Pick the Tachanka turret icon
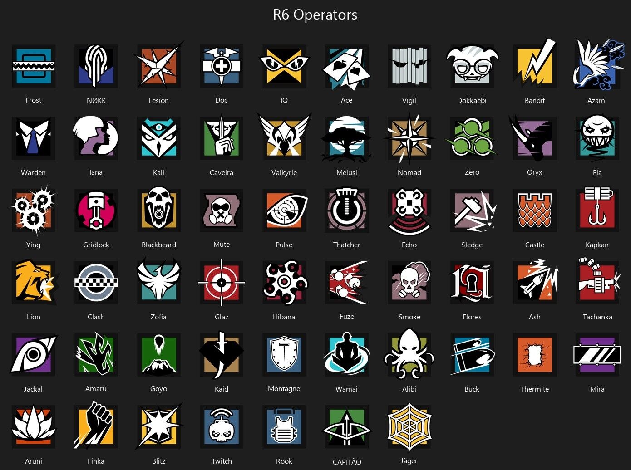 coord(597,281)
